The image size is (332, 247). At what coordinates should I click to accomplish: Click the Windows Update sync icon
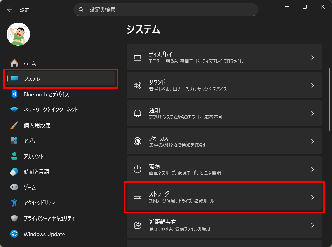[14, 234]
